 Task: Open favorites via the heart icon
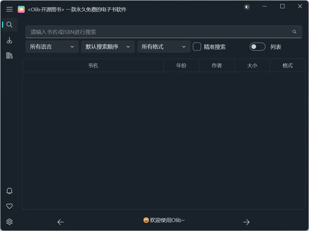point(9,206)
